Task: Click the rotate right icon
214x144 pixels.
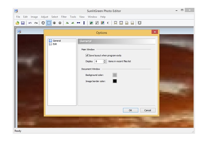Action: 73,23
